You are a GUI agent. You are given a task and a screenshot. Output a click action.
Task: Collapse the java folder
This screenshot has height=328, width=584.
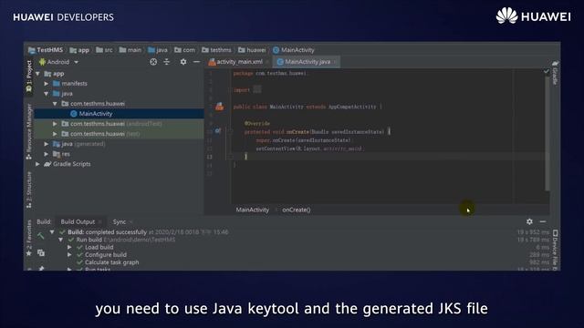coord(47,94)
